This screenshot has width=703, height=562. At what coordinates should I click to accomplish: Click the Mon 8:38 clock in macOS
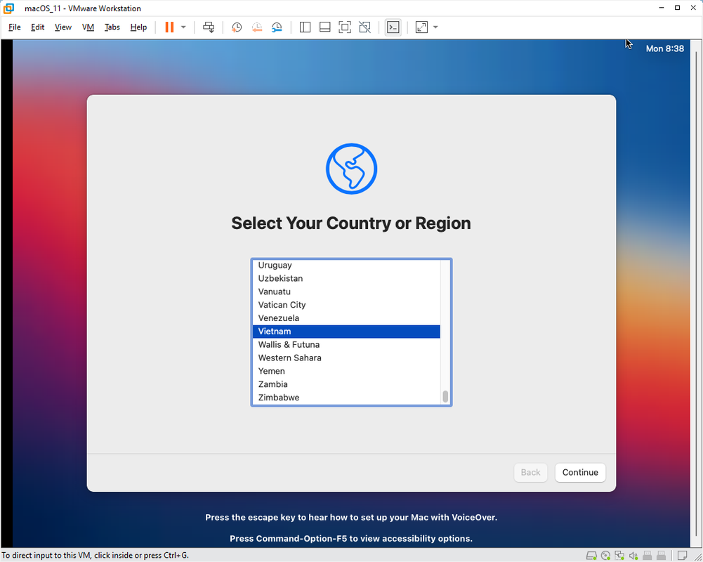(664, 48)
